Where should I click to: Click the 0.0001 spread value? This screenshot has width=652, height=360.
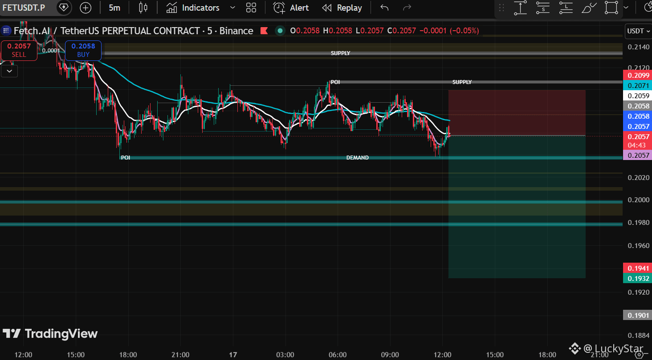point(51,50)
